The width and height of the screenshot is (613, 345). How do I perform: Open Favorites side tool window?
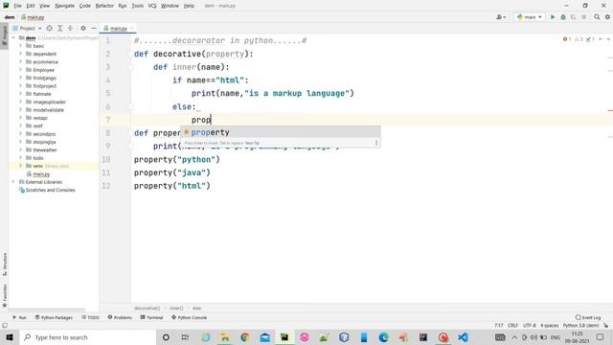[x=5, y=296]
